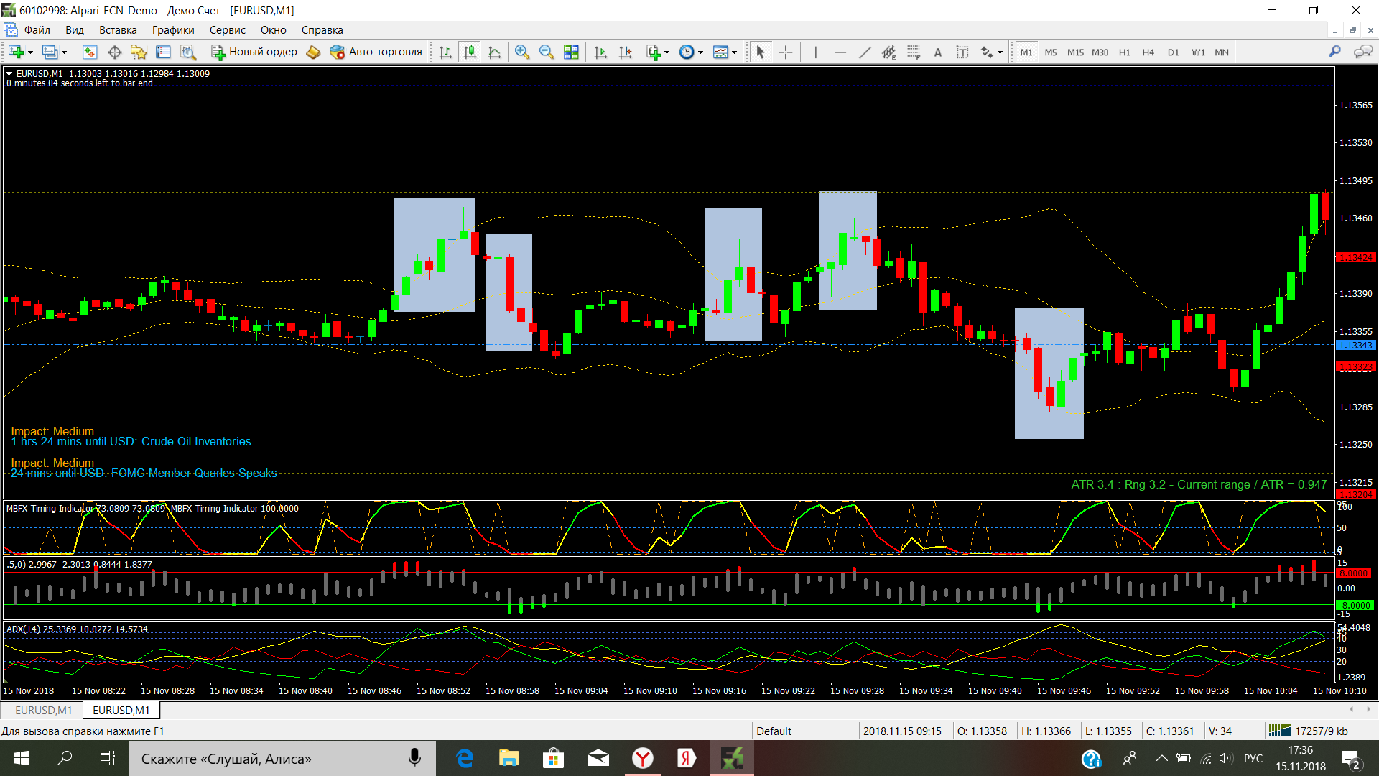The height and width of the screenshot is (776, 1379).
Task: Expand the arrows objects dropdown
Action: (1000, 52)
